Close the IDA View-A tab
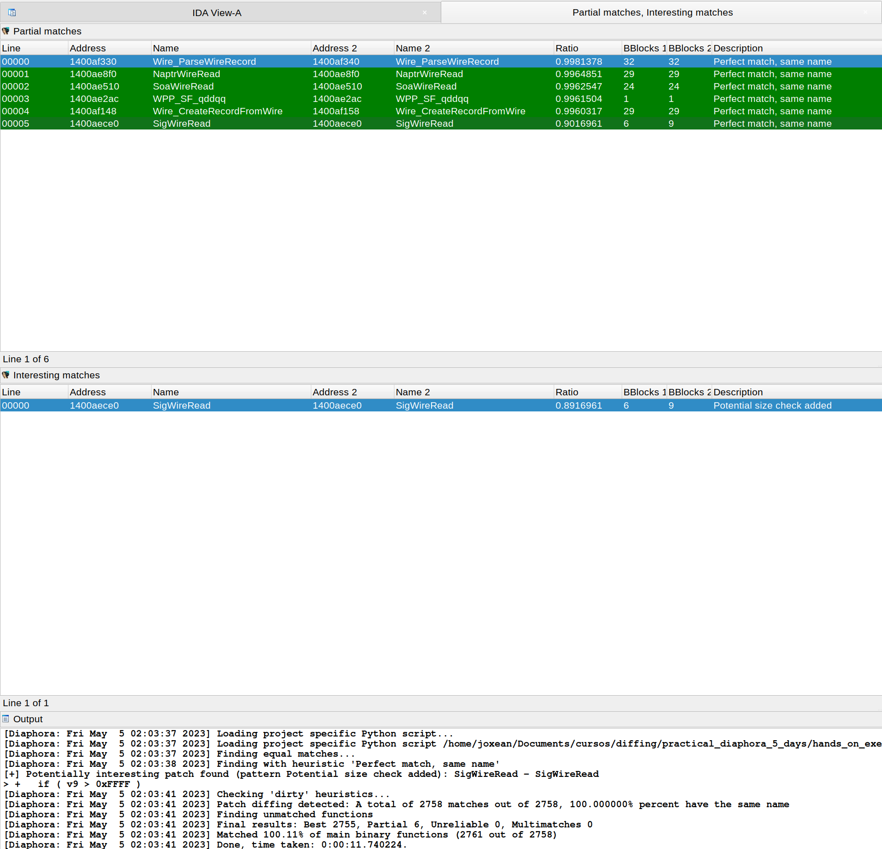882x849 pixels. click(425, 12)
